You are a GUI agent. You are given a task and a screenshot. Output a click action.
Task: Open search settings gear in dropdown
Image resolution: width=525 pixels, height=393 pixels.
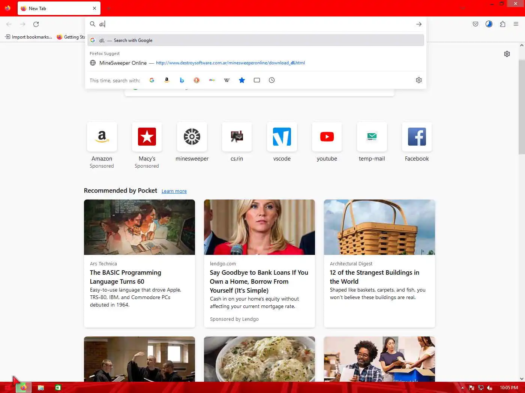pos(419,80)
